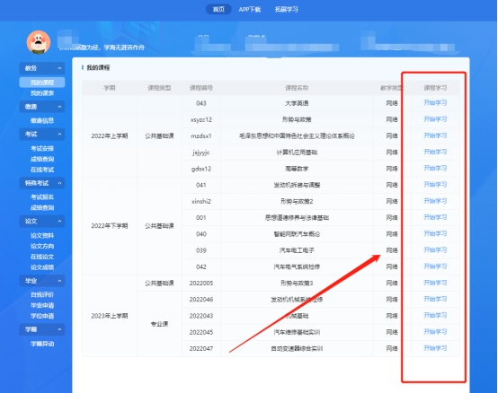Click 开始学习 for 高等数学

click(435, 169)
